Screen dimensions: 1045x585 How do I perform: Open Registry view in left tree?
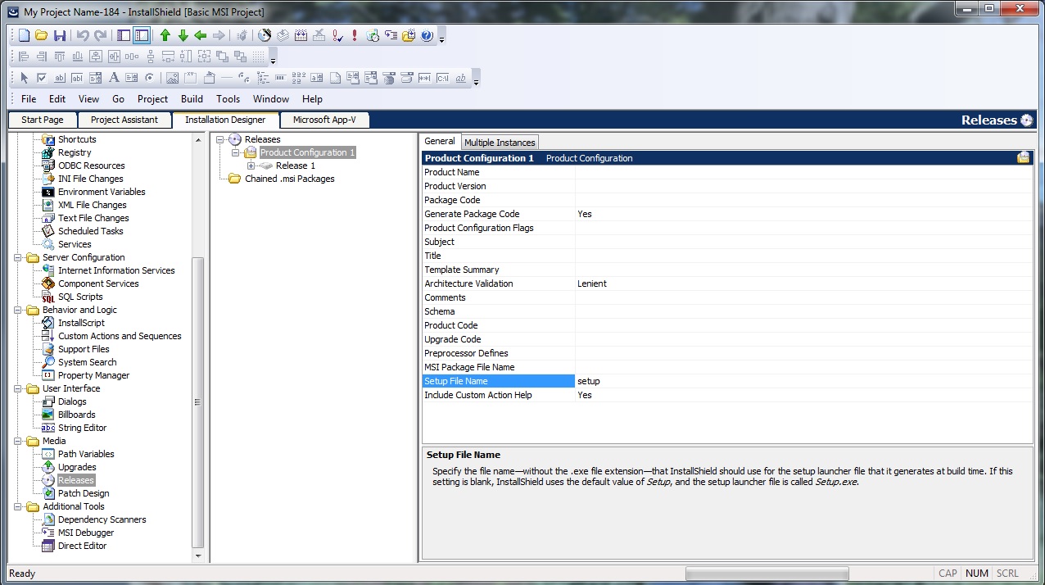[x=75, y=152]
